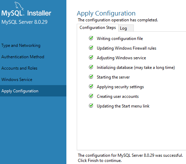
Task: Click the Starting the server step text
Action: point(113,77)
